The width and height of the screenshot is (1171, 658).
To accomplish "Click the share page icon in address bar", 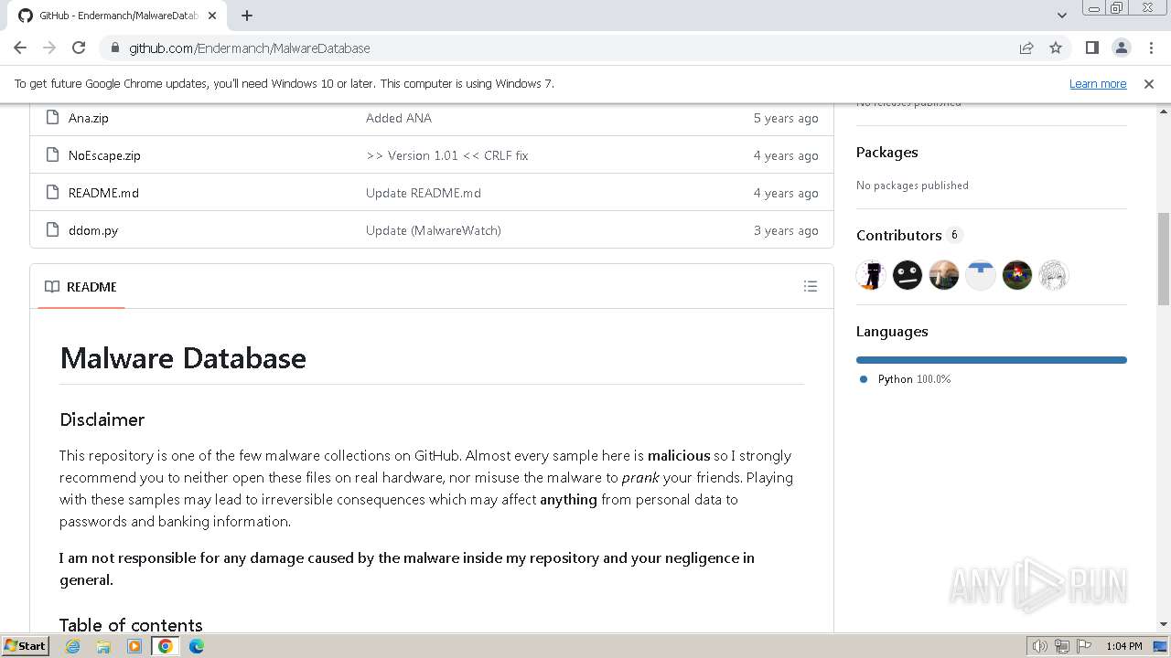I will [x=1026, y=48].
